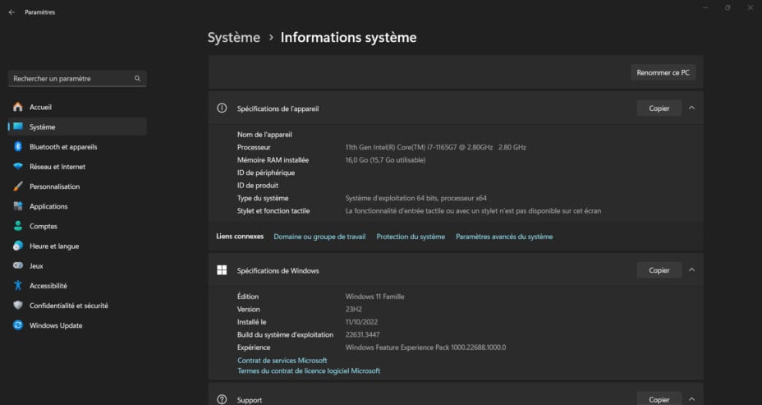Open Protection du système link
This screenshot has width=762, height=405.
point(411,237)
